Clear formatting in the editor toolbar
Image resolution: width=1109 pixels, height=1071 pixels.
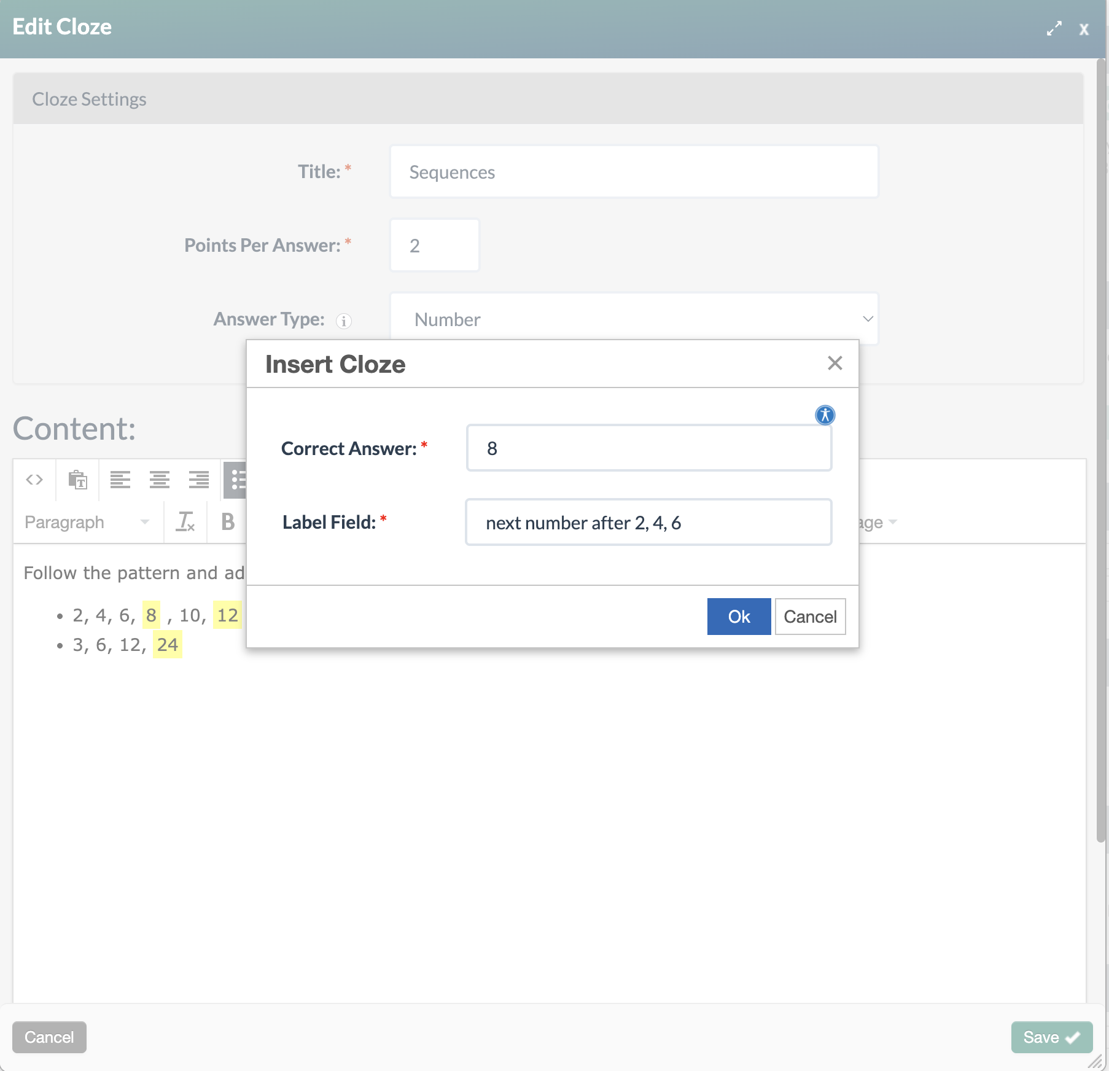click(185, 522)
